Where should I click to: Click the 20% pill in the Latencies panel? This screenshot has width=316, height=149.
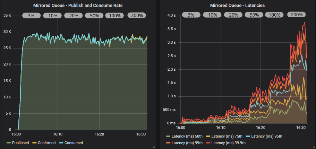click(233, 15)
